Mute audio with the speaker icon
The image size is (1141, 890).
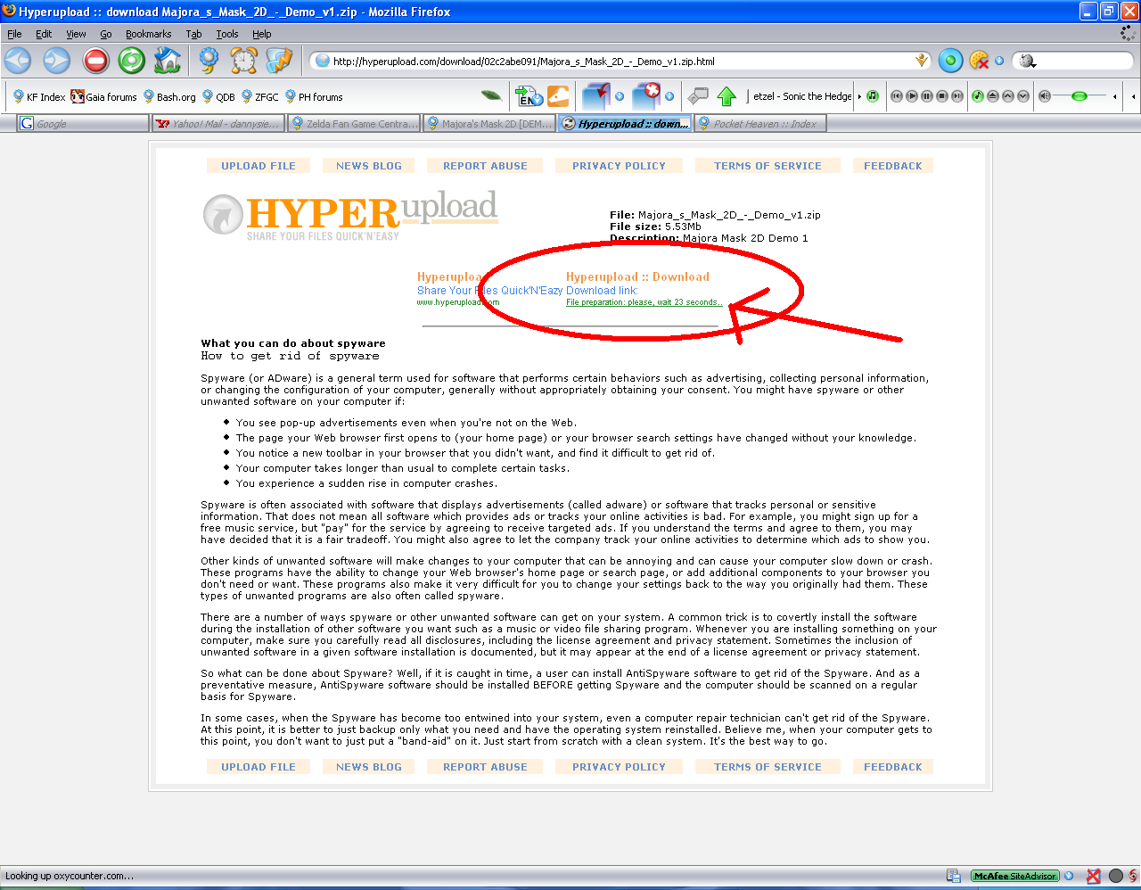pos(1045,96)
